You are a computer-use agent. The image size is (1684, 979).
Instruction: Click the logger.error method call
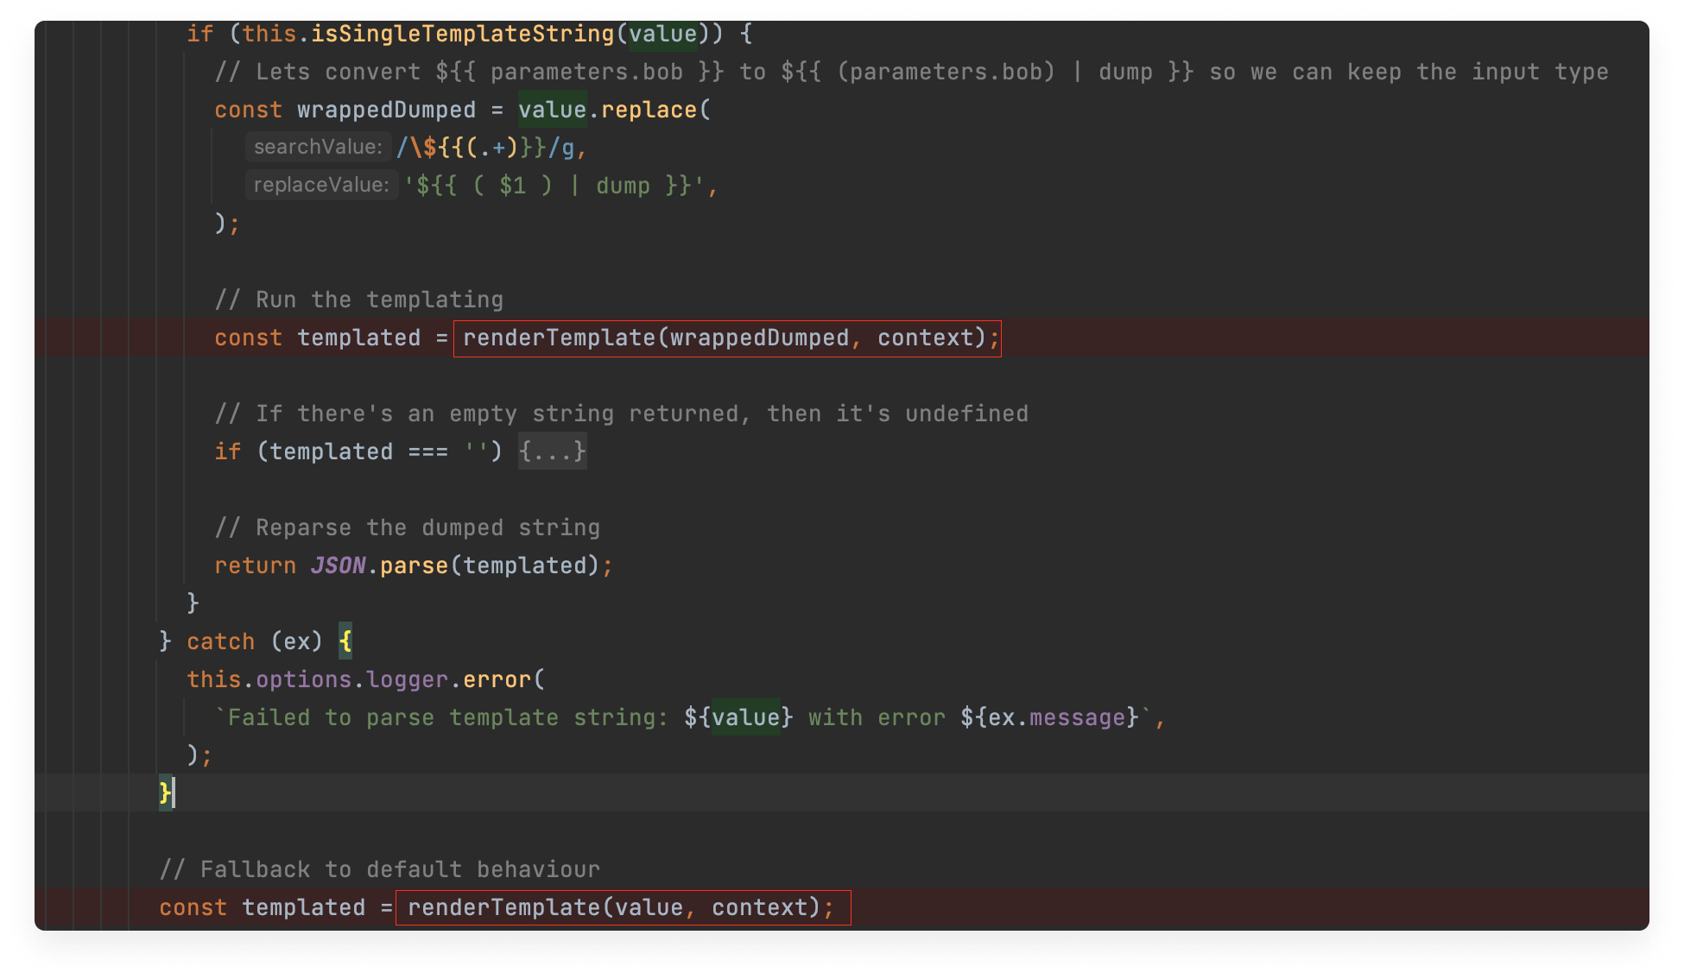pos(497,679)
